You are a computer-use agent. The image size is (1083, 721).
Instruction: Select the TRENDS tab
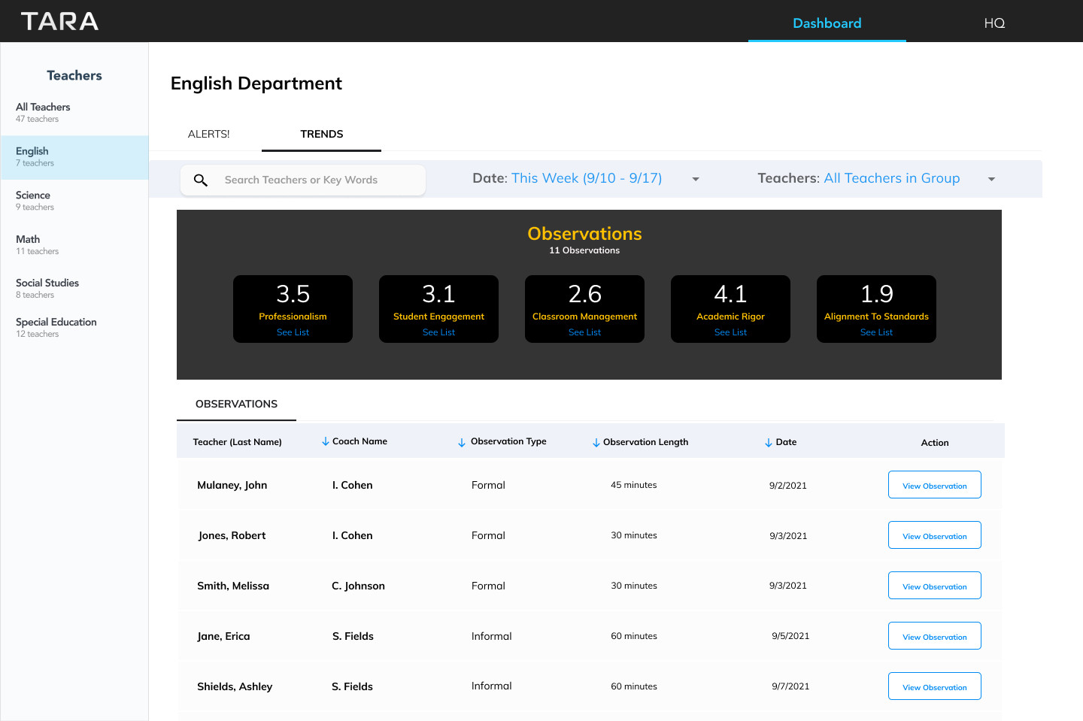click(322, 134)
